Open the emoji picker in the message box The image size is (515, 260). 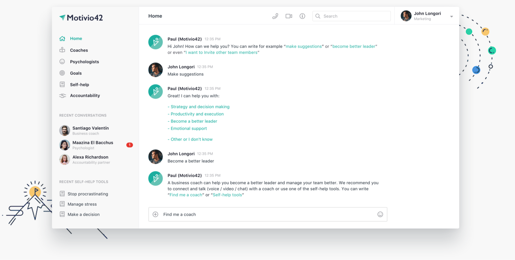coord(380,214)
